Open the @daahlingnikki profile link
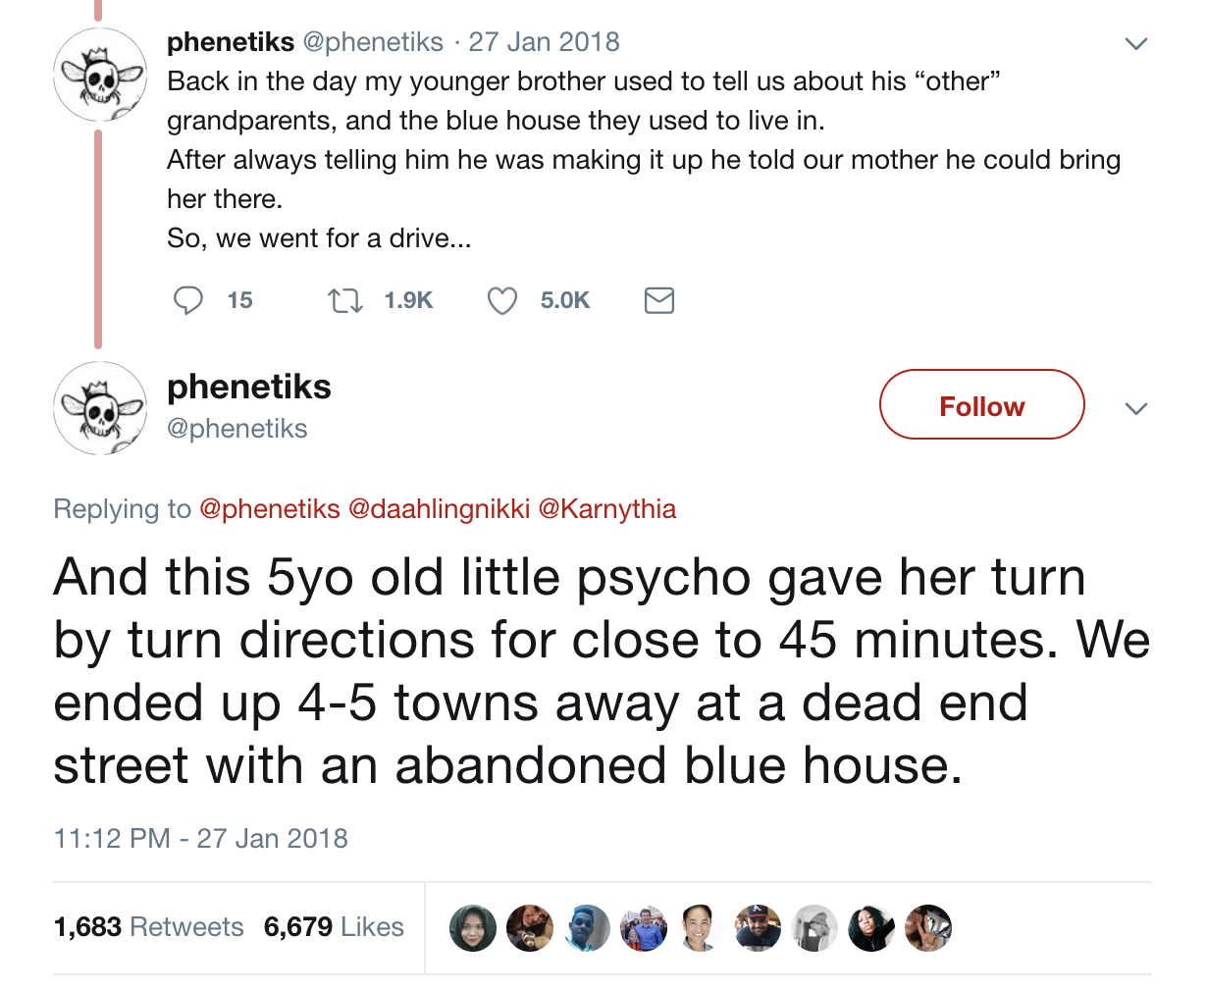 [x=439, y=509]
